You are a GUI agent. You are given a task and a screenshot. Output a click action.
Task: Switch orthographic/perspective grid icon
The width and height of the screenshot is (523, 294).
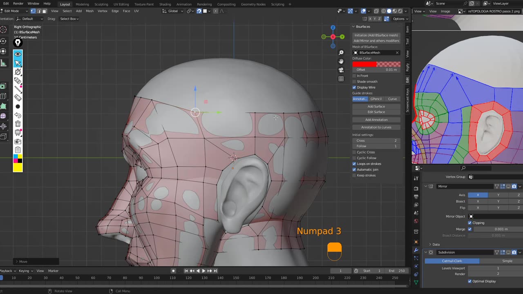[x=341, y=79]
